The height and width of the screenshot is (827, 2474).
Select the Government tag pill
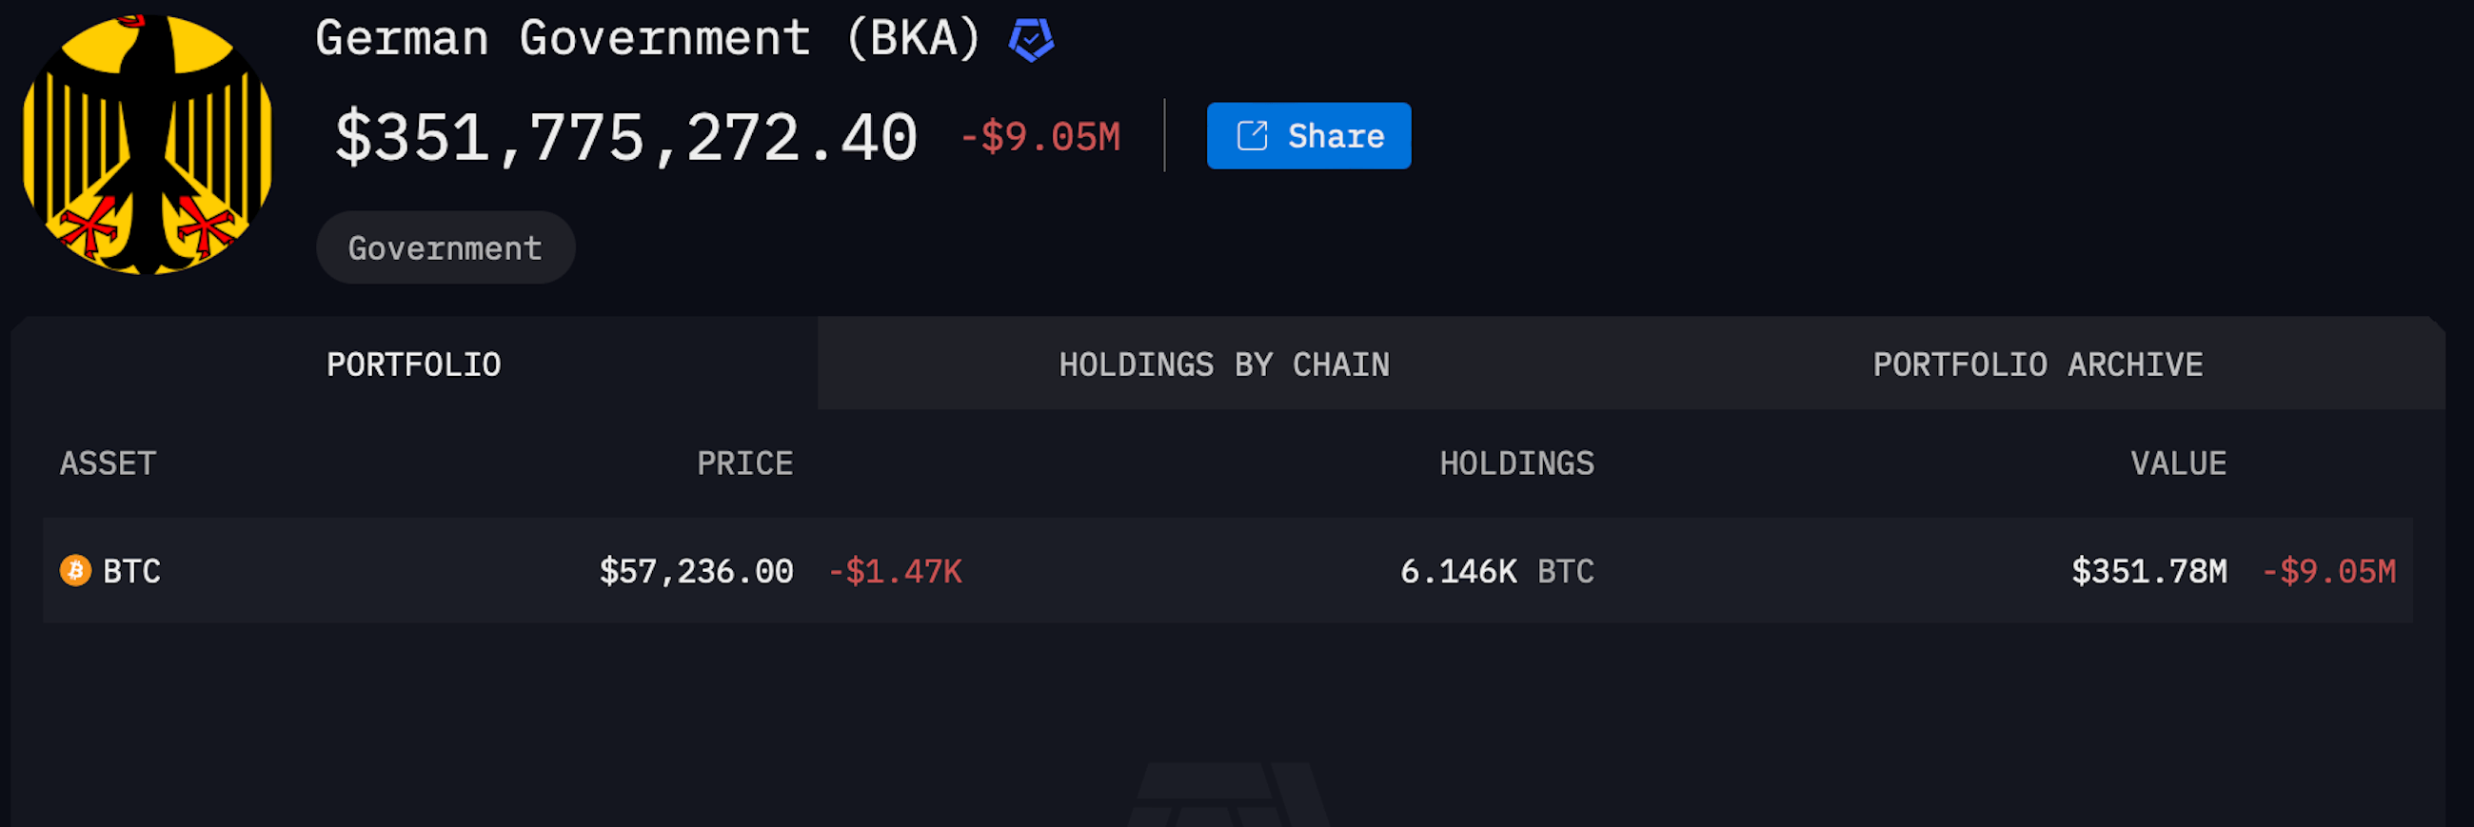(x=445, y=247)
